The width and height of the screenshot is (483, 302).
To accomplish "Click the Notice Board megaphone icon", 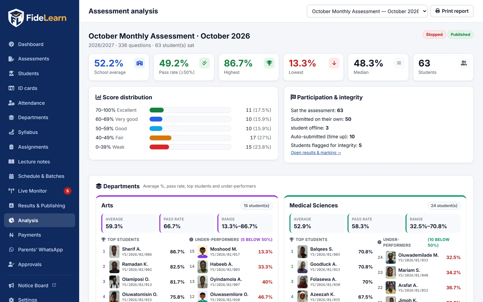I will pyautogui.click(x=11, y=285).
